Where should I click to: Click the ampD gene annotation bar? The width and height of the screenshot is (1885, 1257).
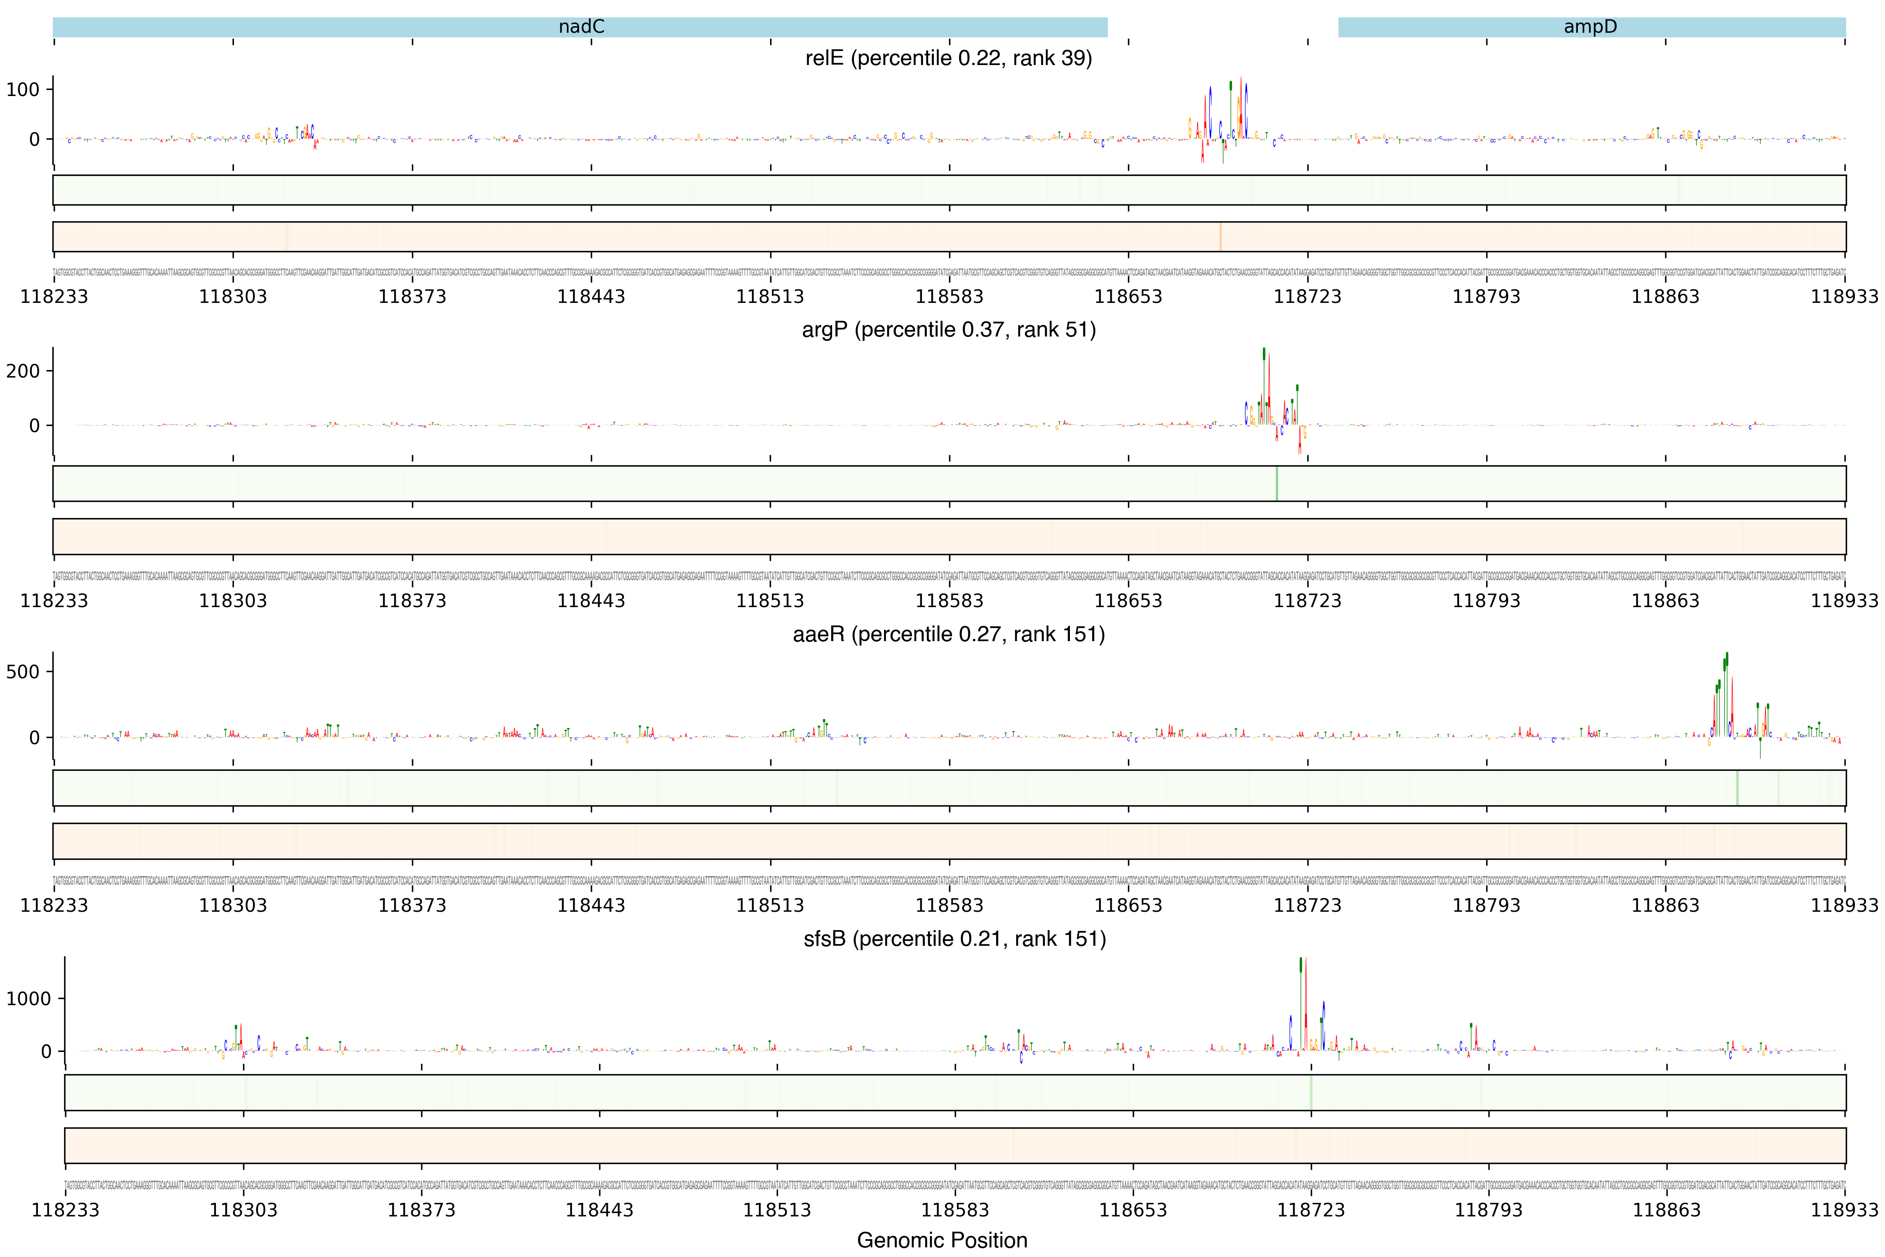tap(1591, 27)
